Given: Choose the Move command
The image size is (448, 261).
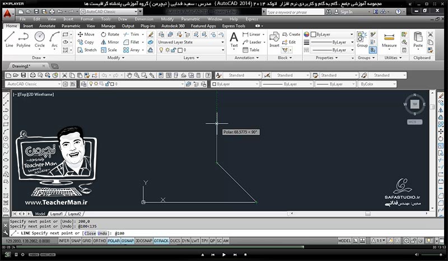Looking at the screenshot, I should 86,34.
